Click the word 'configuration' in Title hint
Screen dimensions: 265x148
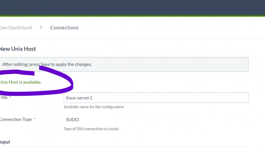click(112, 107)
